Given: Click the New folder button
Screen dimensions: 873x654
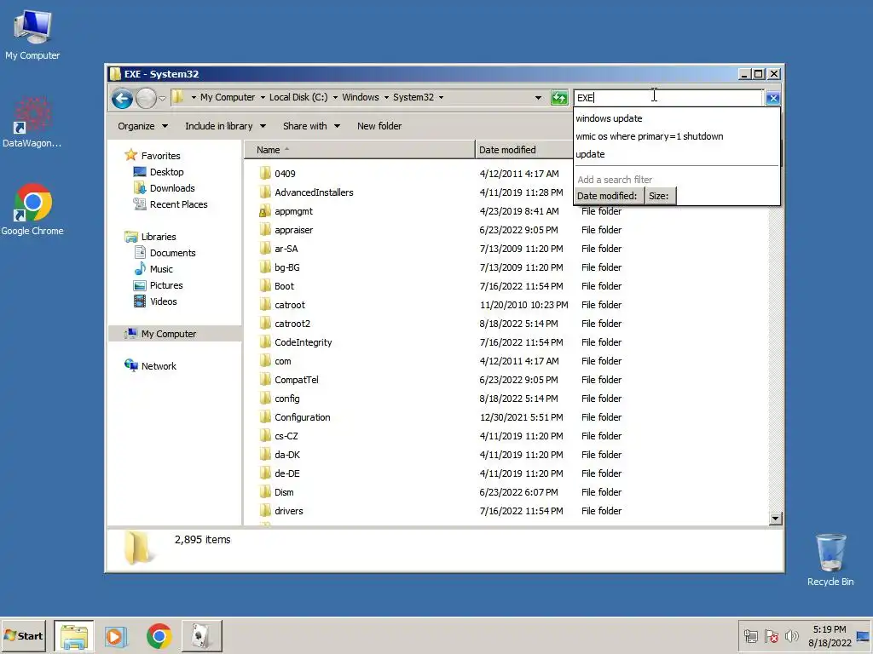Looking at the screenshot, I should pos(379,126).
